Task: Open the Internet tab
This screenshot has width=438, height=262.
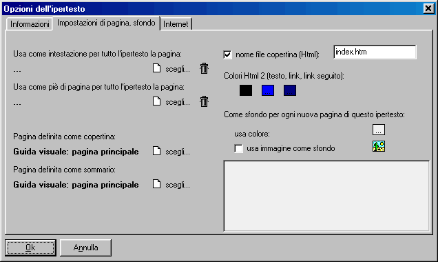Action: (176, 24)
